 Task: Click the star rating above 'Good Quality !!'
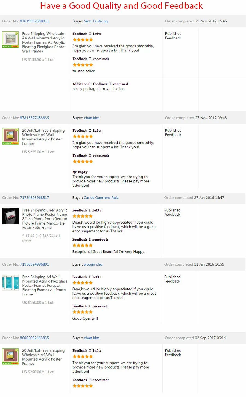pos(83,312)
